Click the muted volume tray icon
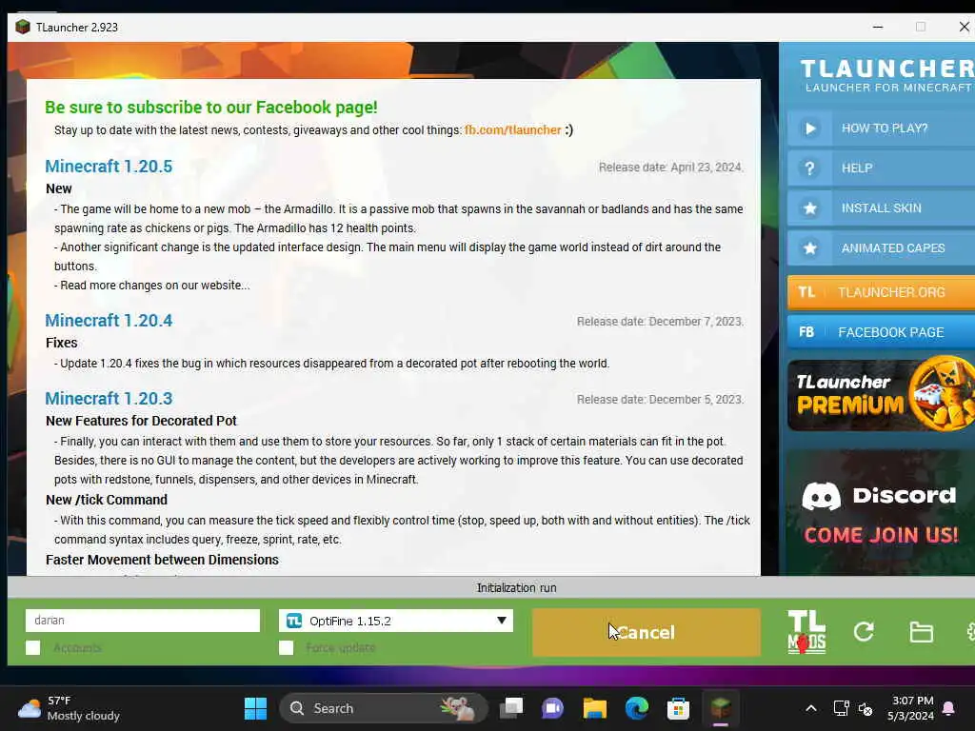Screen dimensions: 975x731 tap(865, 708)
